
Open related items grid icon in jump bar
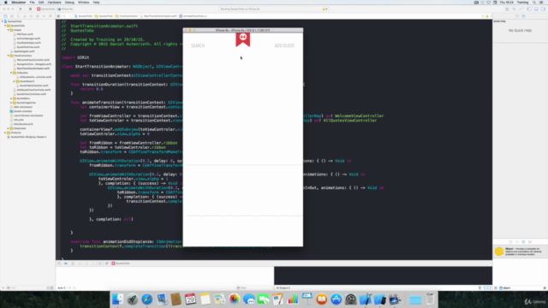[58, 16]
